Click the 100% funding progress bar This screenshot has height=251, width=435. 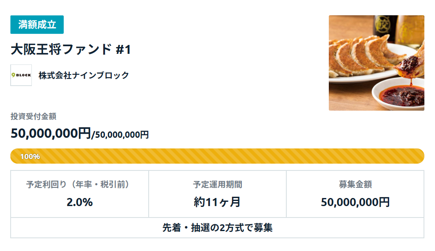click(x=217, y=156)
